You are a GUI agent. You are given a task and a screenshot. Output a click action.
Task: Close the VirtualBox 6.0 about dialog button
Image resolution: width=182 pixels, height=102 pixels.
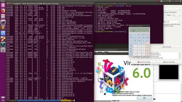pyautogui.click(x=144, y=98)
